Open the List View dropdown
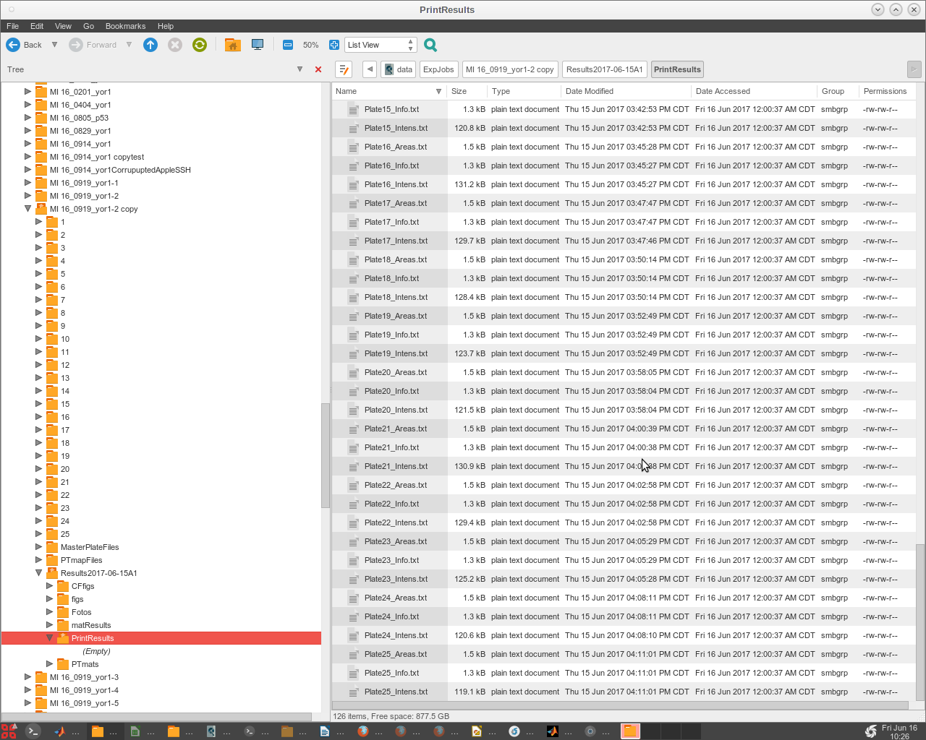Screen dimensions: 926x740 380,45
